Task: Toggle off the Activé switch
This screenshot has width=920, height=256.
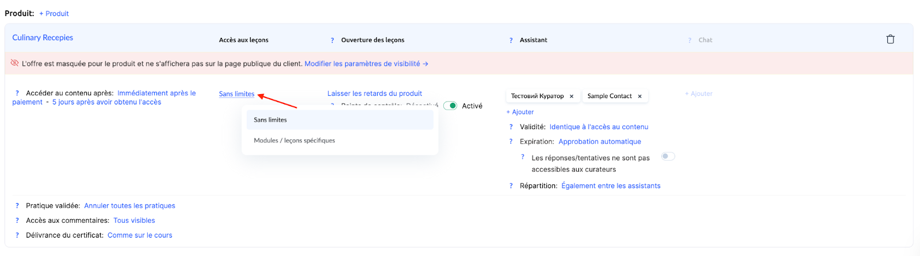Action: (450, 106)
